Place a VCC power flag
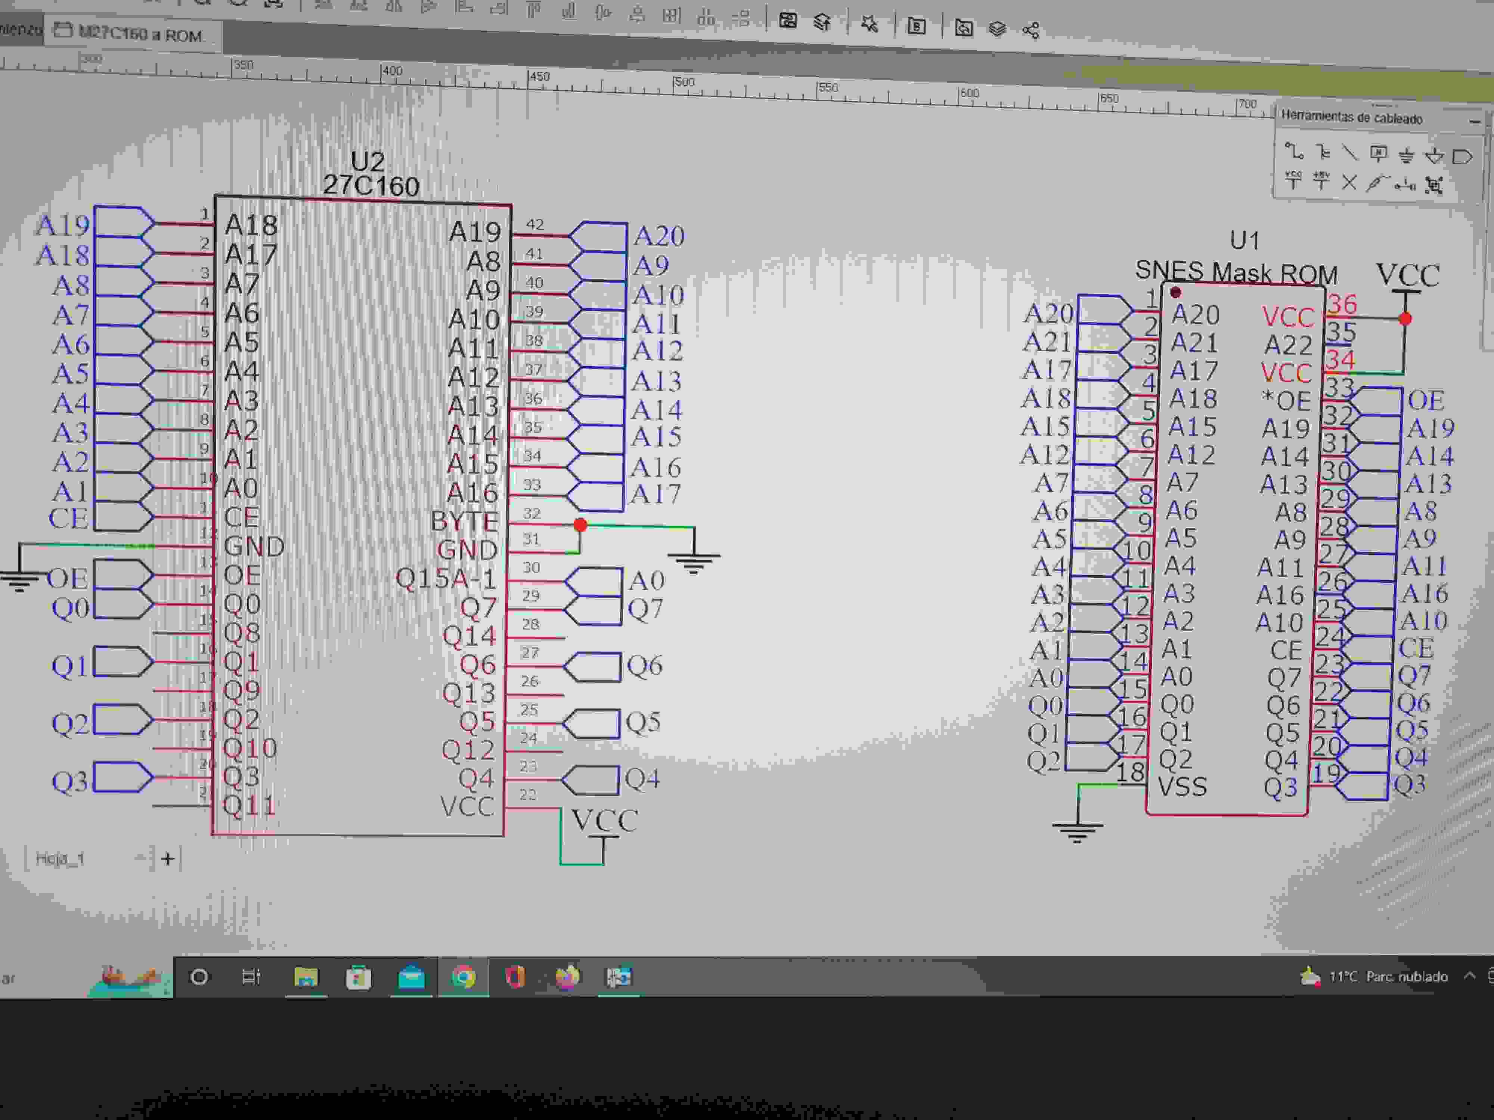Viewport: 1494px width, 1120px height. [x=1293, y=180]
